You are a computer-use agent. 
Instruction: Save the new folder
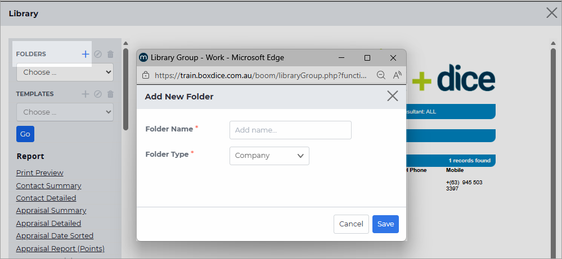tap(385, 224)
